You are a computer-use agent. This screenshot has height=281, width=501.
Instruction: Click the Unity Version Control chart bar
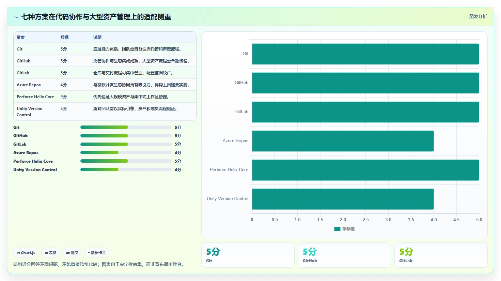(x=343, y=199)
